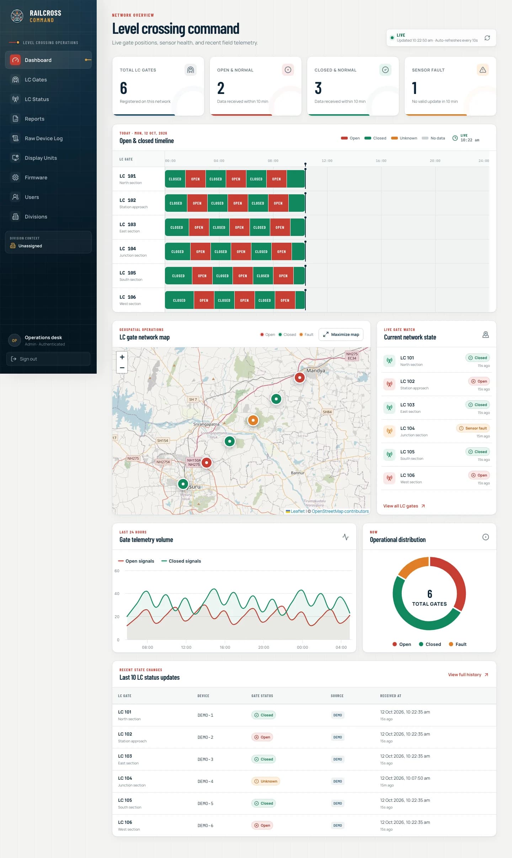Click DEMO-6 device cell
The image size is (512, 858).
click(206, 826)
